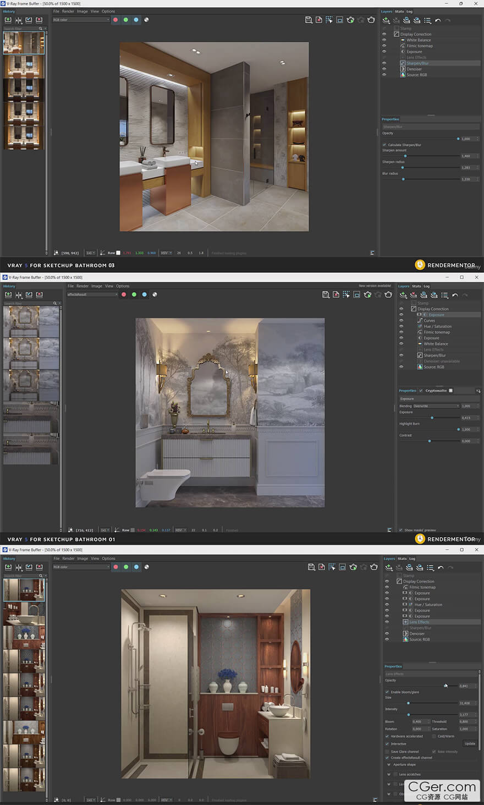Open Options menu in the topmost window
Viewport: 484px width, 805px height.
(x=108, y=11)
